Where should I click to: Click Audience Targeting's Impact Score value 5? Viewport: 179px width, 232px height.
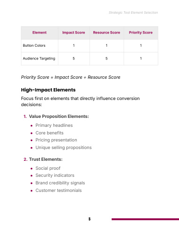(x=73, y=58)
